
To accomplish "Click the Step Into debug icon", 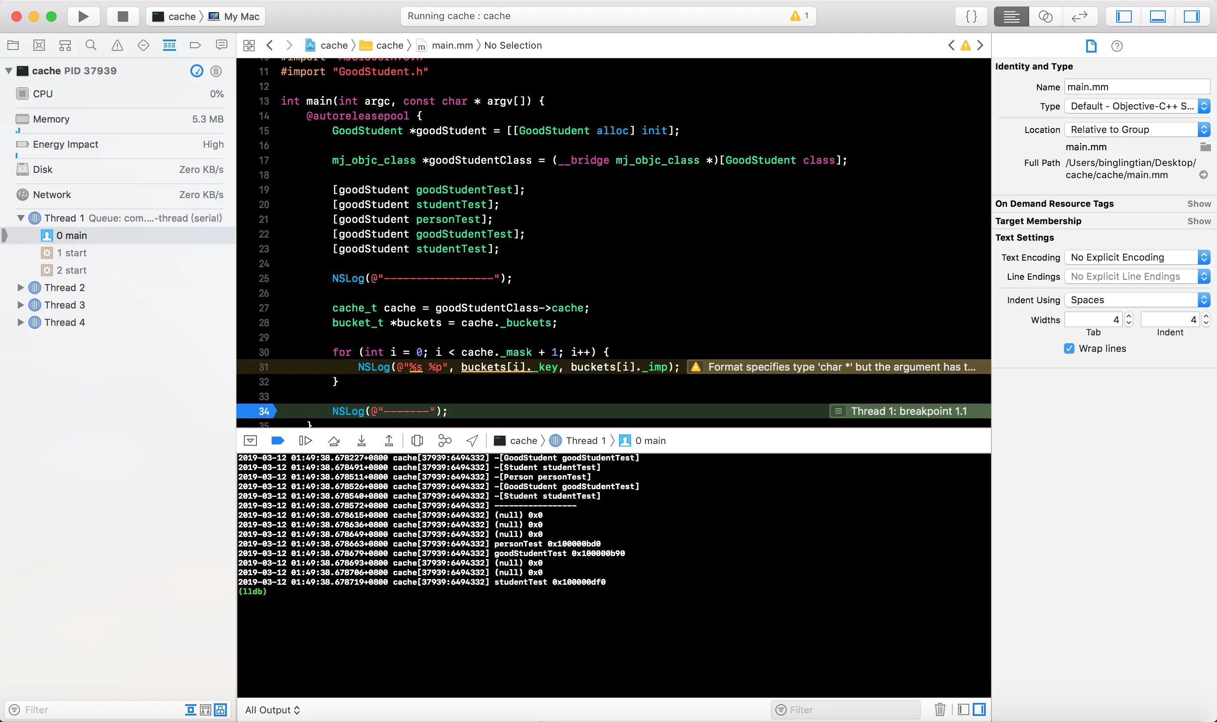I will (361, 441).
